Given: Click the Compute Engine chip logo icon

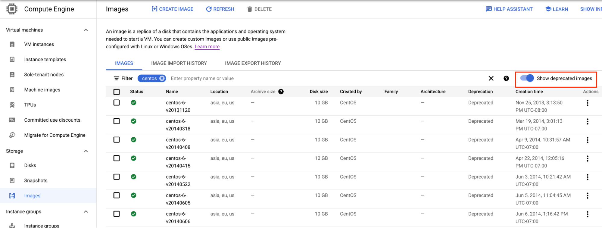Looking at the screenshot, I should [12, 9].
